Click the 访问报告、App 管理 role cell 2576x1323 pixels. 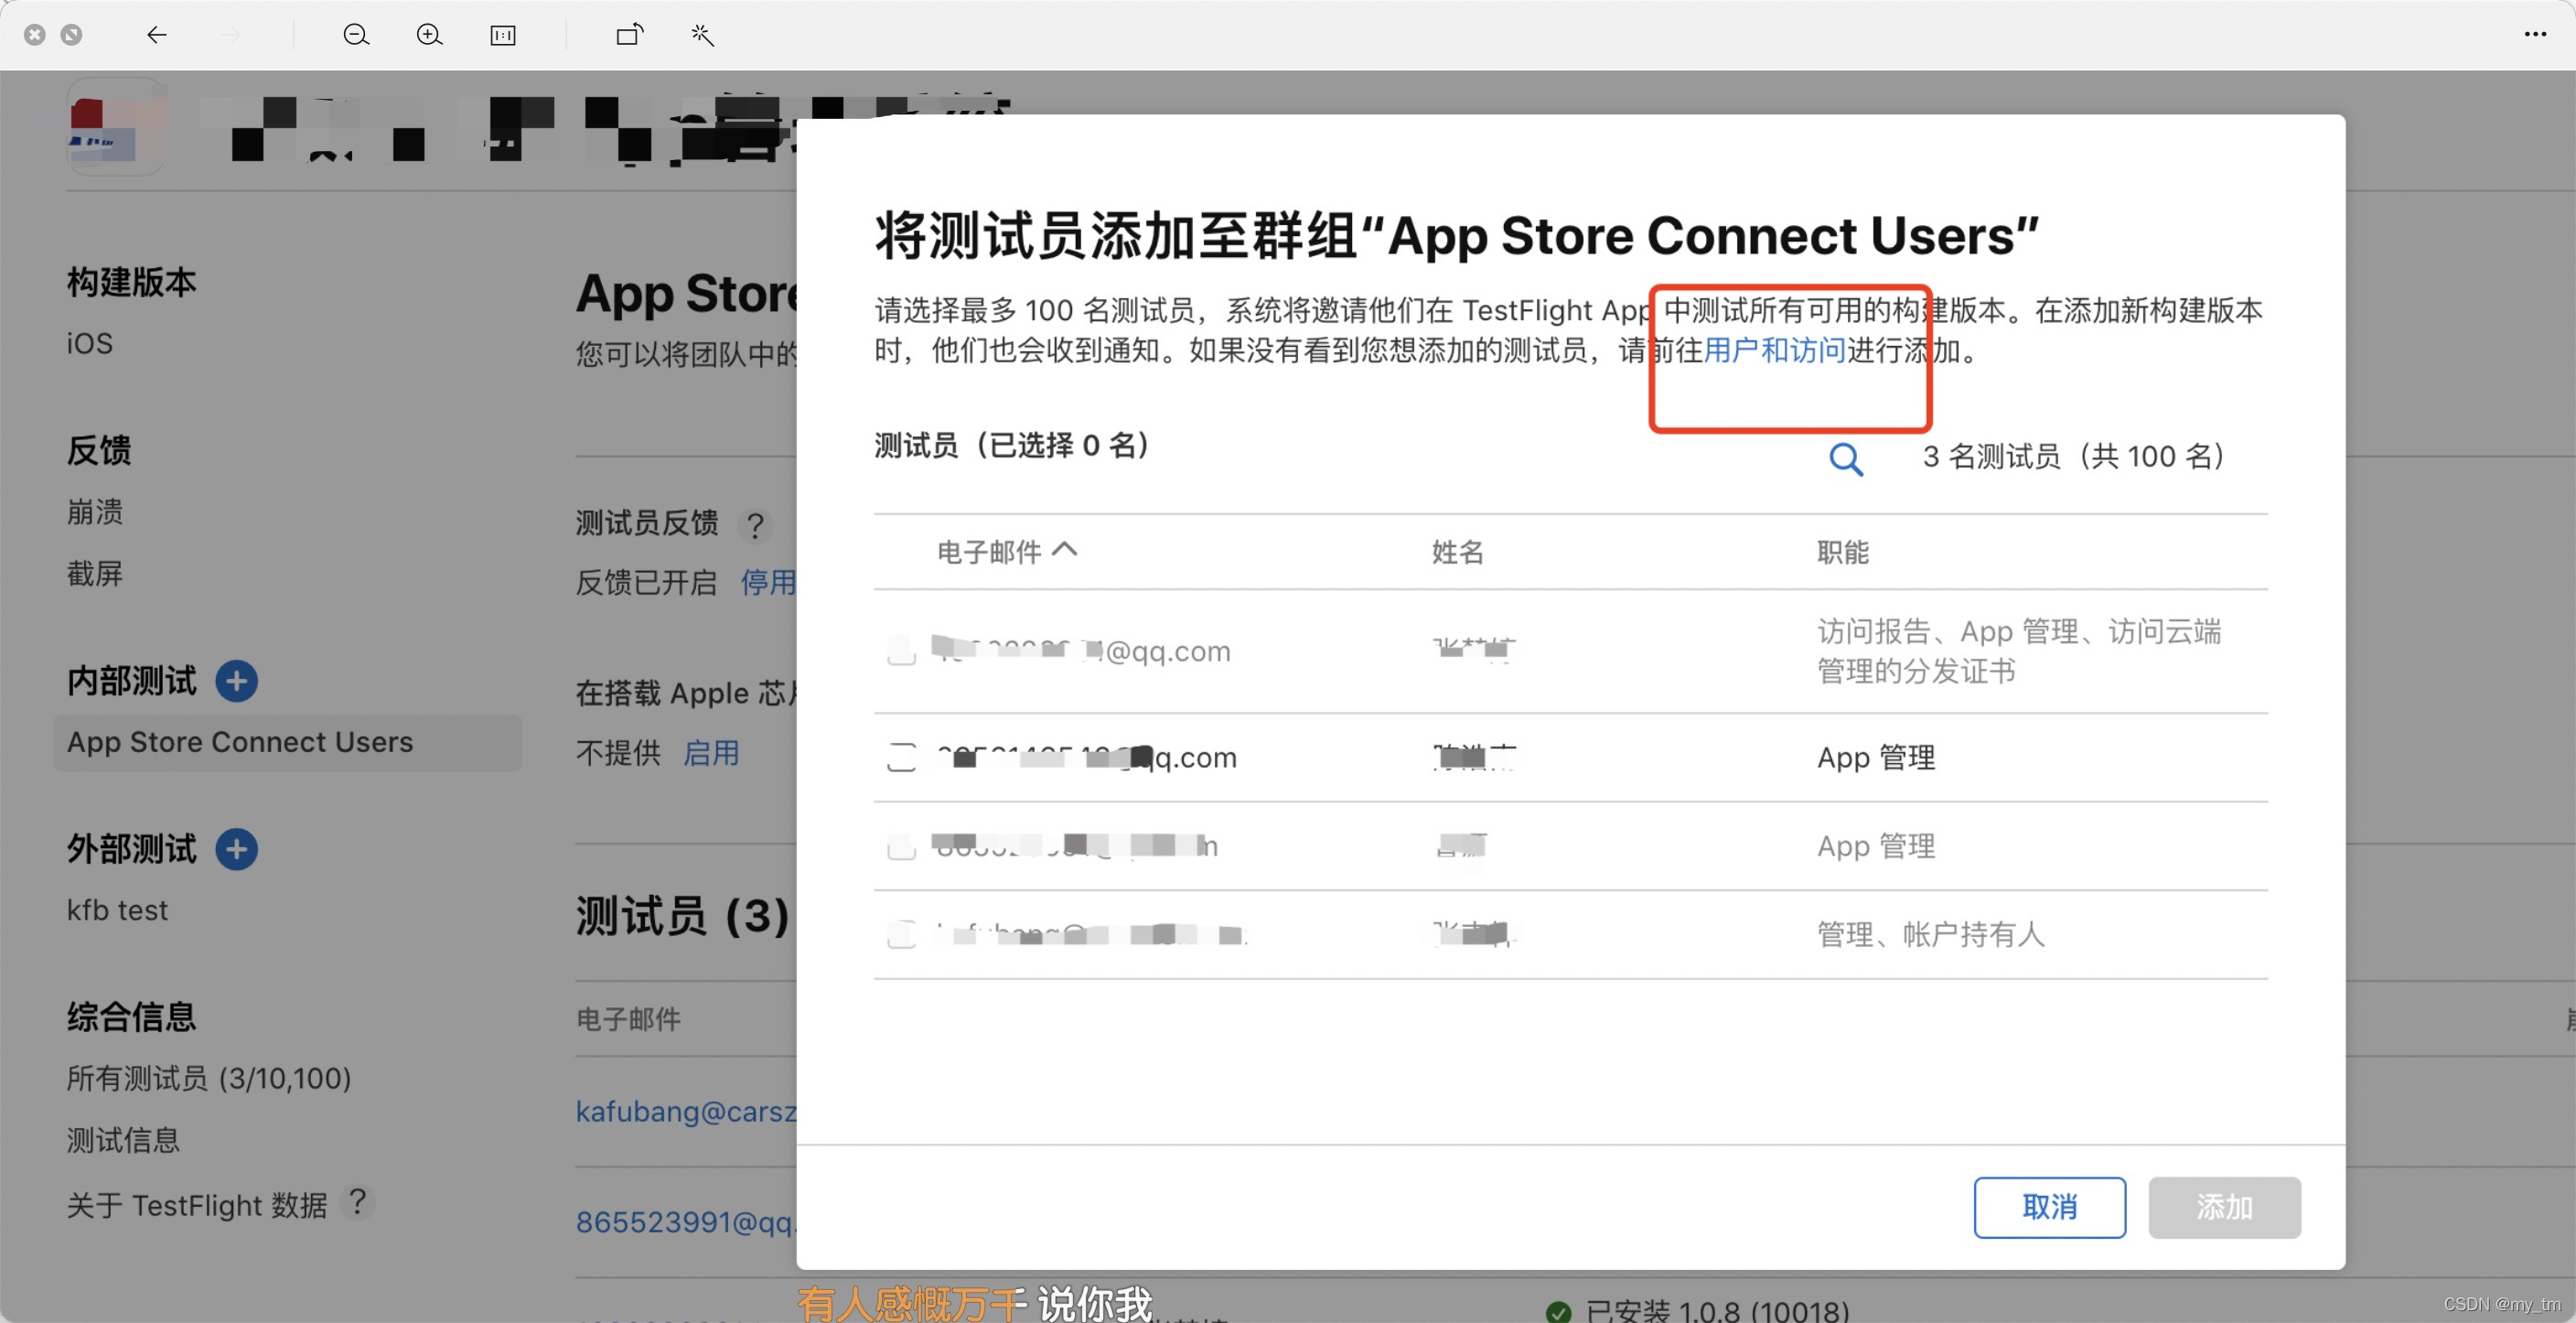click(x=2018, y=651)
